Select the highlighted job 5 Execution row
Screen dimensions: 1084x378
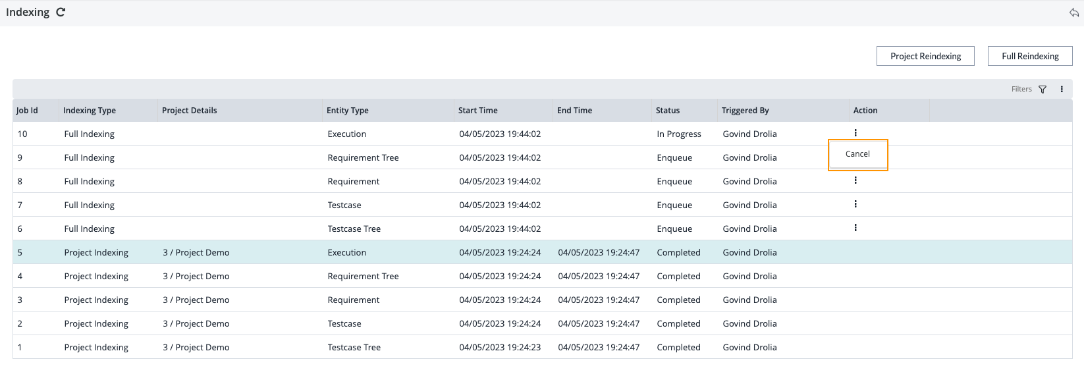click(347, 253)
